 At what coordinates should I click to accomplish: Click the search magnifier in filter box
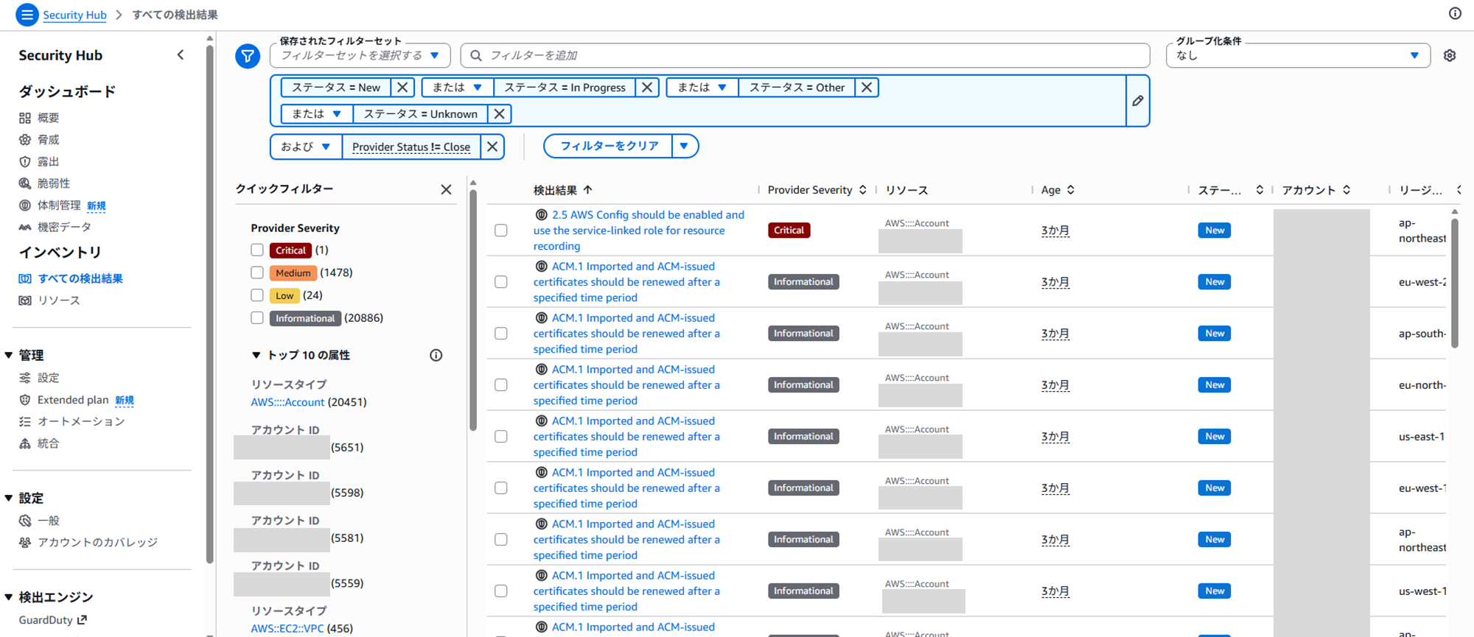(476, 55)
